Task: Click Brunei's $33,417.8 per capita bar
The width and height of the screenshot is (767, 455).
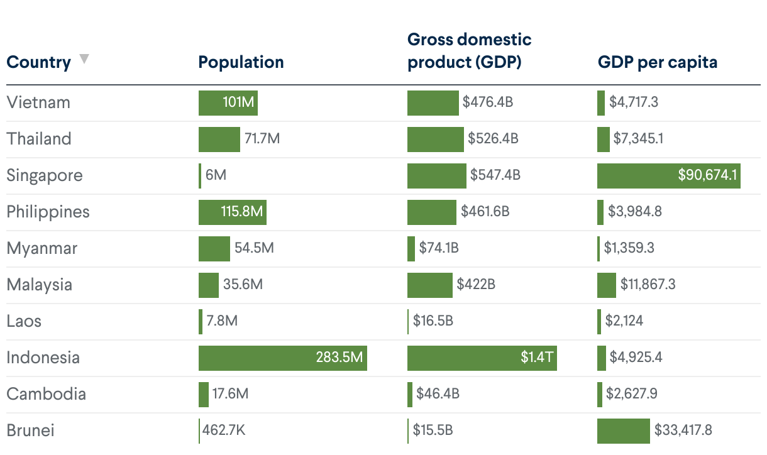Action: (623, 430)
